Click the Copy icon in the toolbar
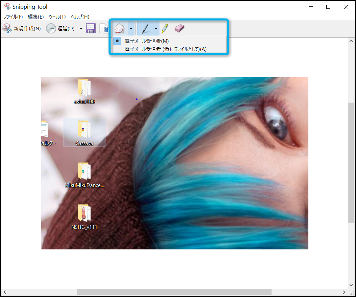This screenshot has height=297, width=356. pos(104,29)
